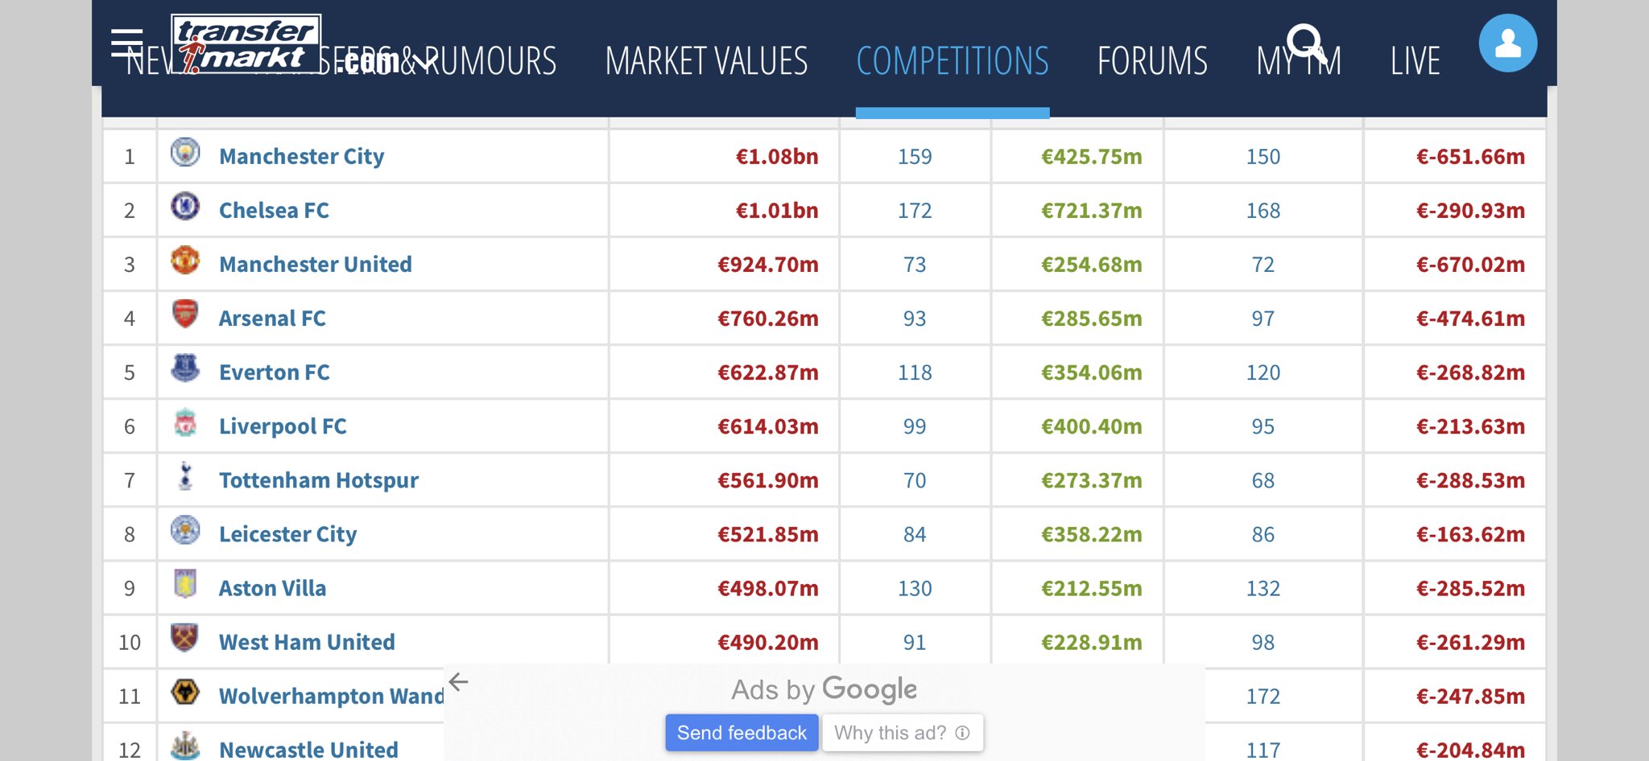Viewport: 1649px width, 761px height.
Task: Click the Transfermarkt logo
Action: coord(246,43)
